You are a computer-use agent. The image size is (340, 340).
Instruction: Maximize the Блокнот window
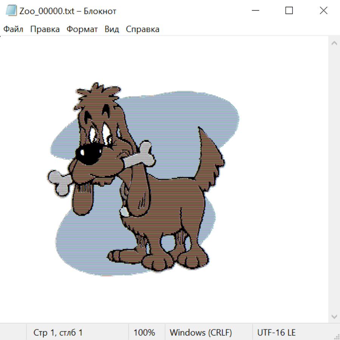(x=289, y=11)
